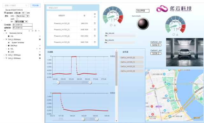
Task: Click the sports car garage image
Action: (185, 52)
